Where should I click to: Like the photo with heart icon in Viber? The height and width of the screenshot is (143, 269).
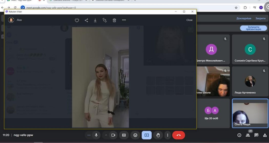click(77, 20)
